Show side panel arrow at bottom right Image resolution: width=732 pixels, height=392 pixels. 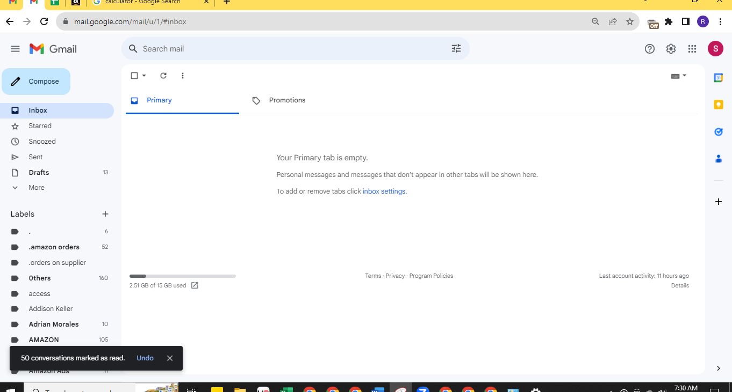719,368
